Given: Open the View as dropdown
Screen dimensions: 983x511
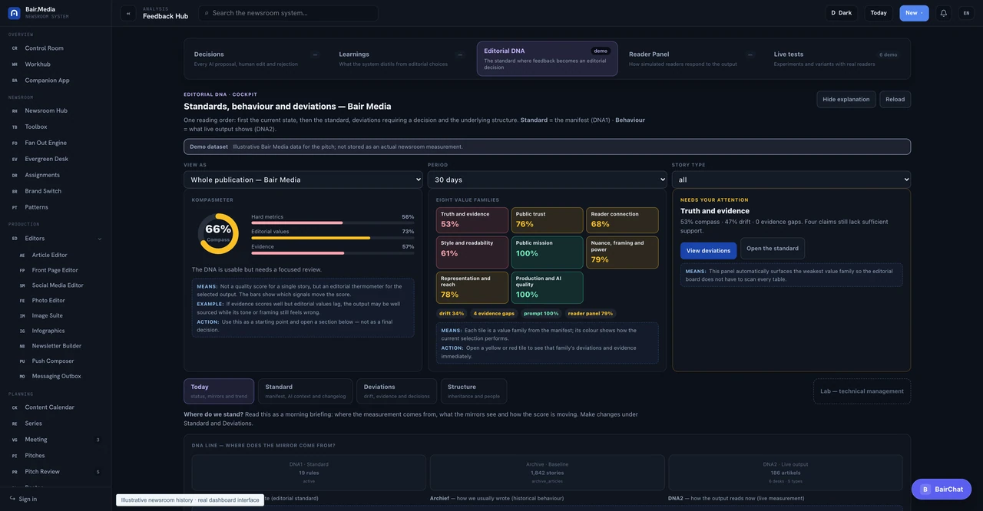Looking at the screenshot, I should 303,180.
